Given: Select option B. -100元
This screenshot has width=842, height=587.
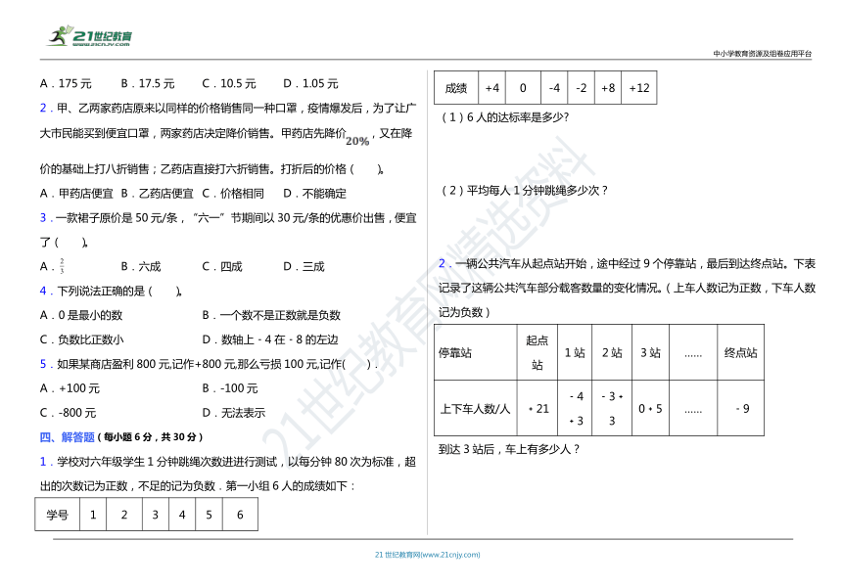Looking at the screenshot, I should [x=230, y=388].
